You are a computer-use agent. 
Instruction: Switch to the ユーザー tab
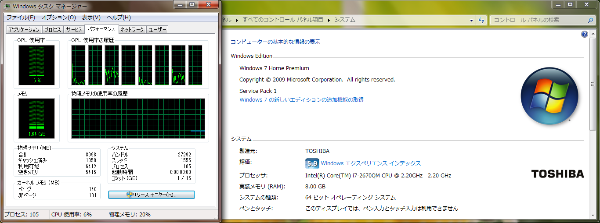tap(157, 30)
